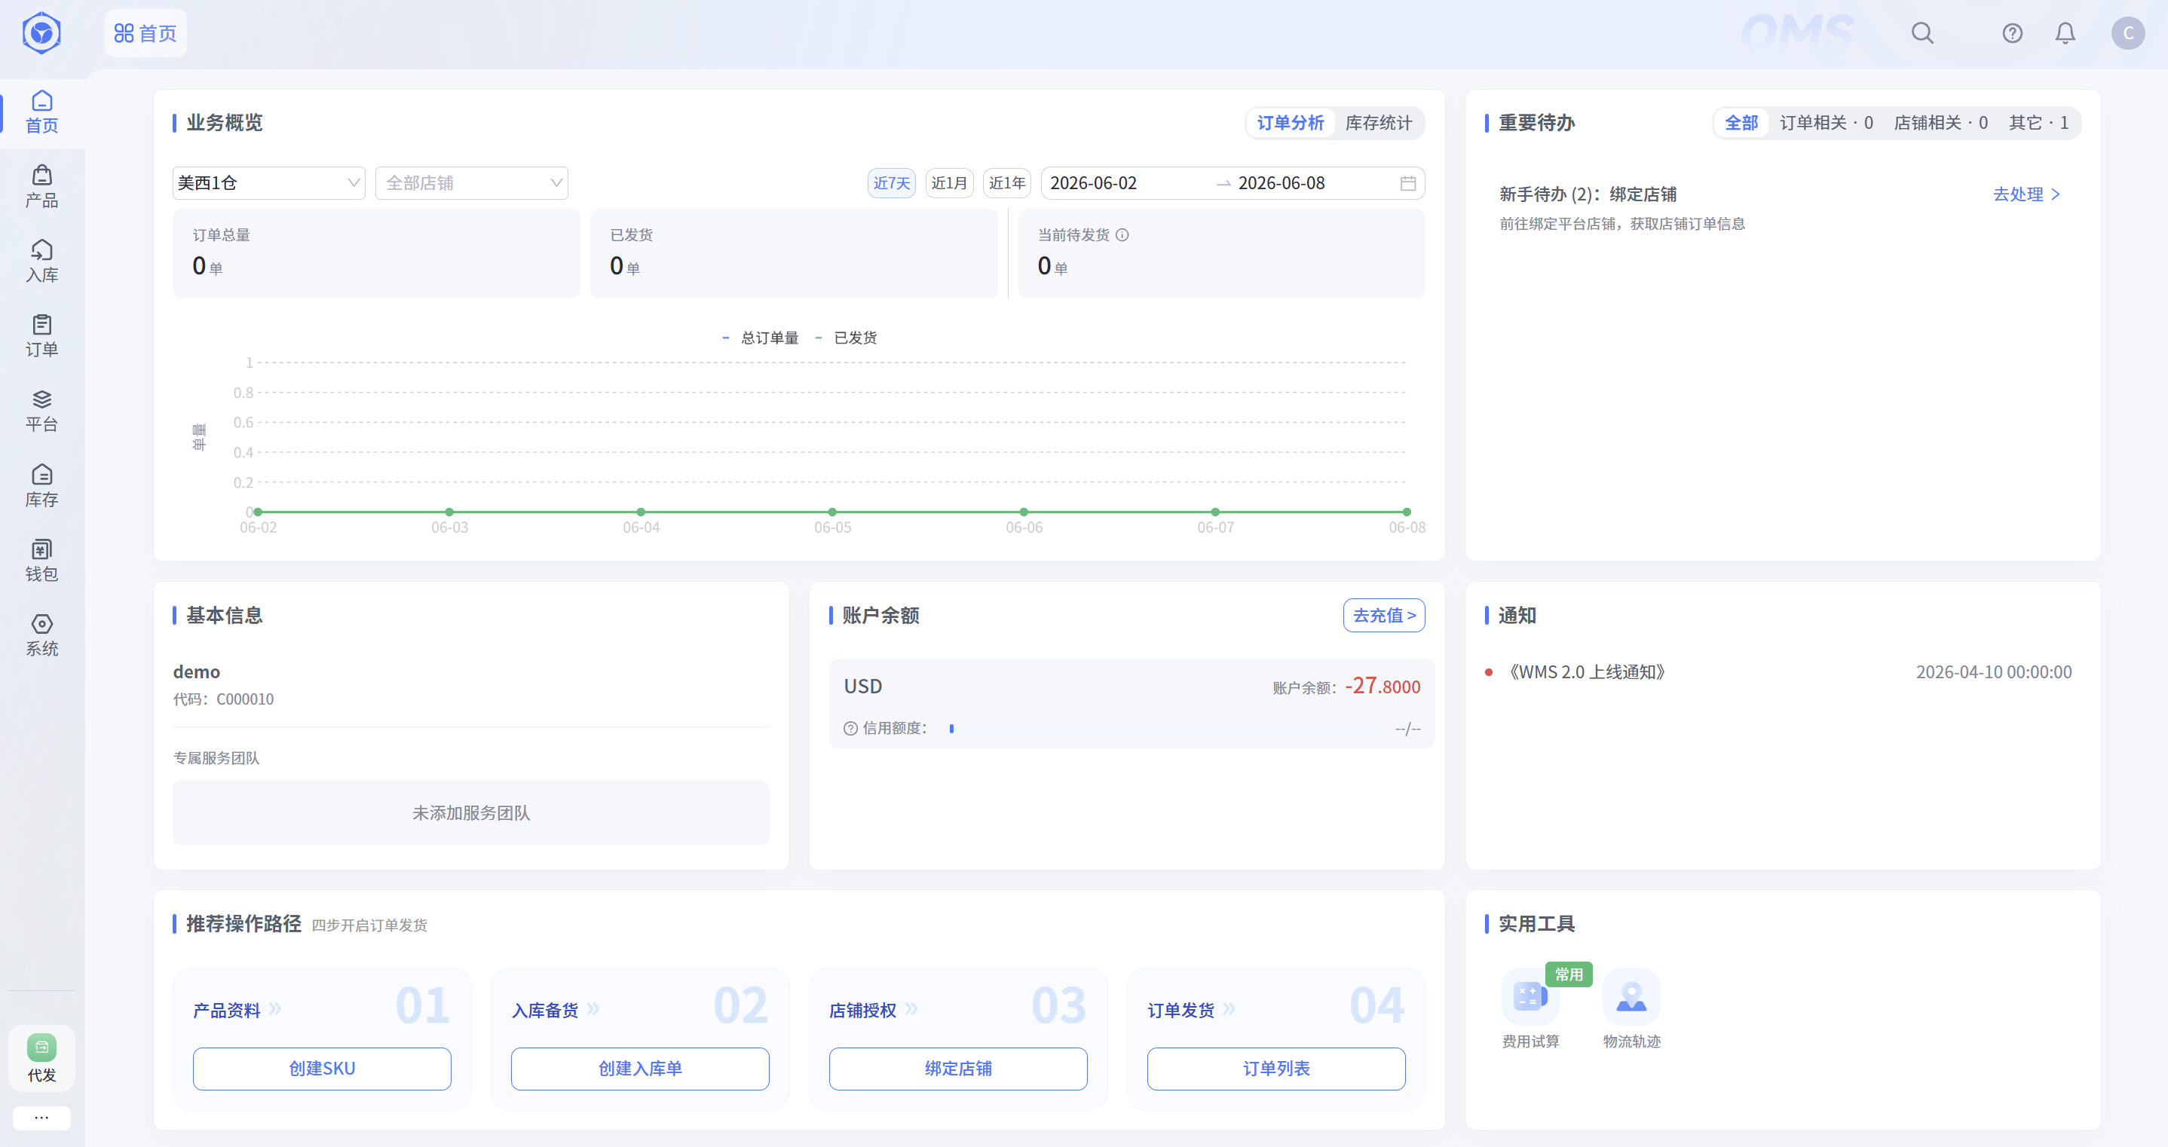The height and width of the screenshot is (1147, 2168).
Task: Click the 去处理 link
Action: [x=2026, y=194]
